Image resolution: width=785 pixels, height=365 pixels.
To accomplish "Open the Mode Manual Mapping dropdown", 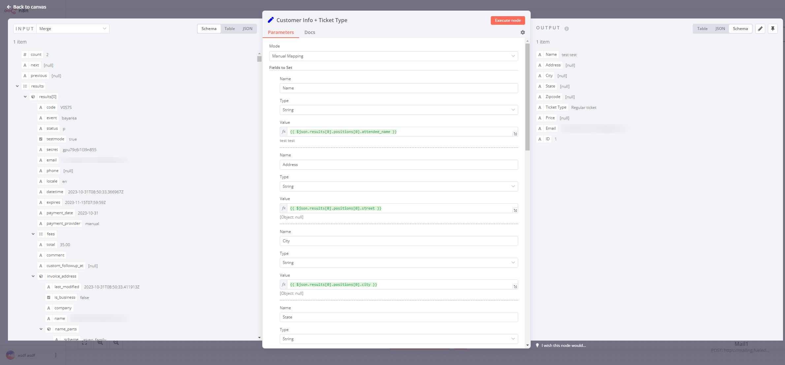I will [393, 56].
